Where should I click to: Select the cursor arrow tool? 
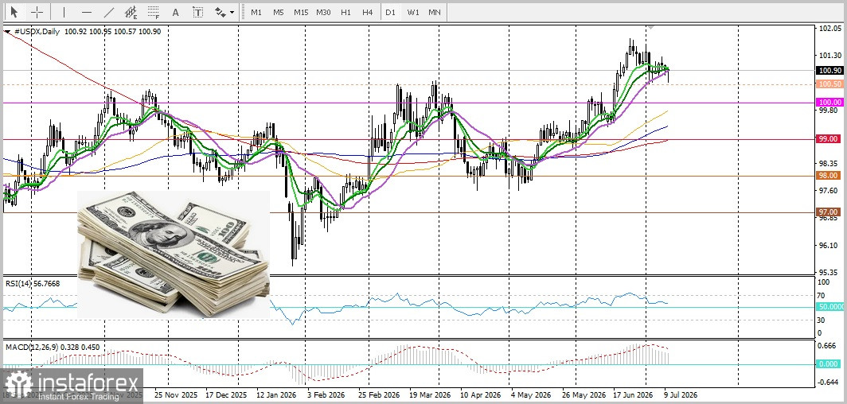coord(14,12)
